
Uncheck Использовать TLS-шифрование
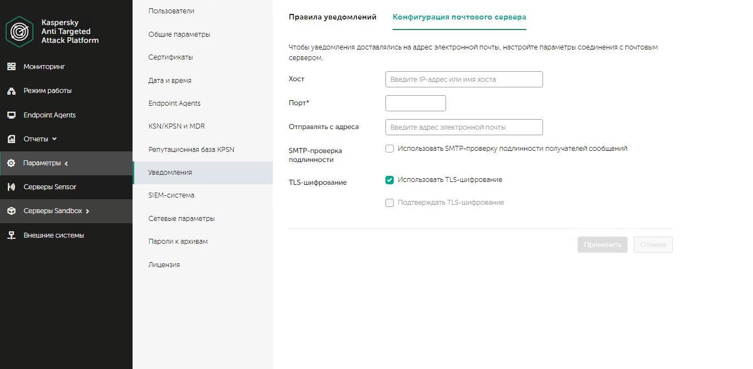point(390,180)
